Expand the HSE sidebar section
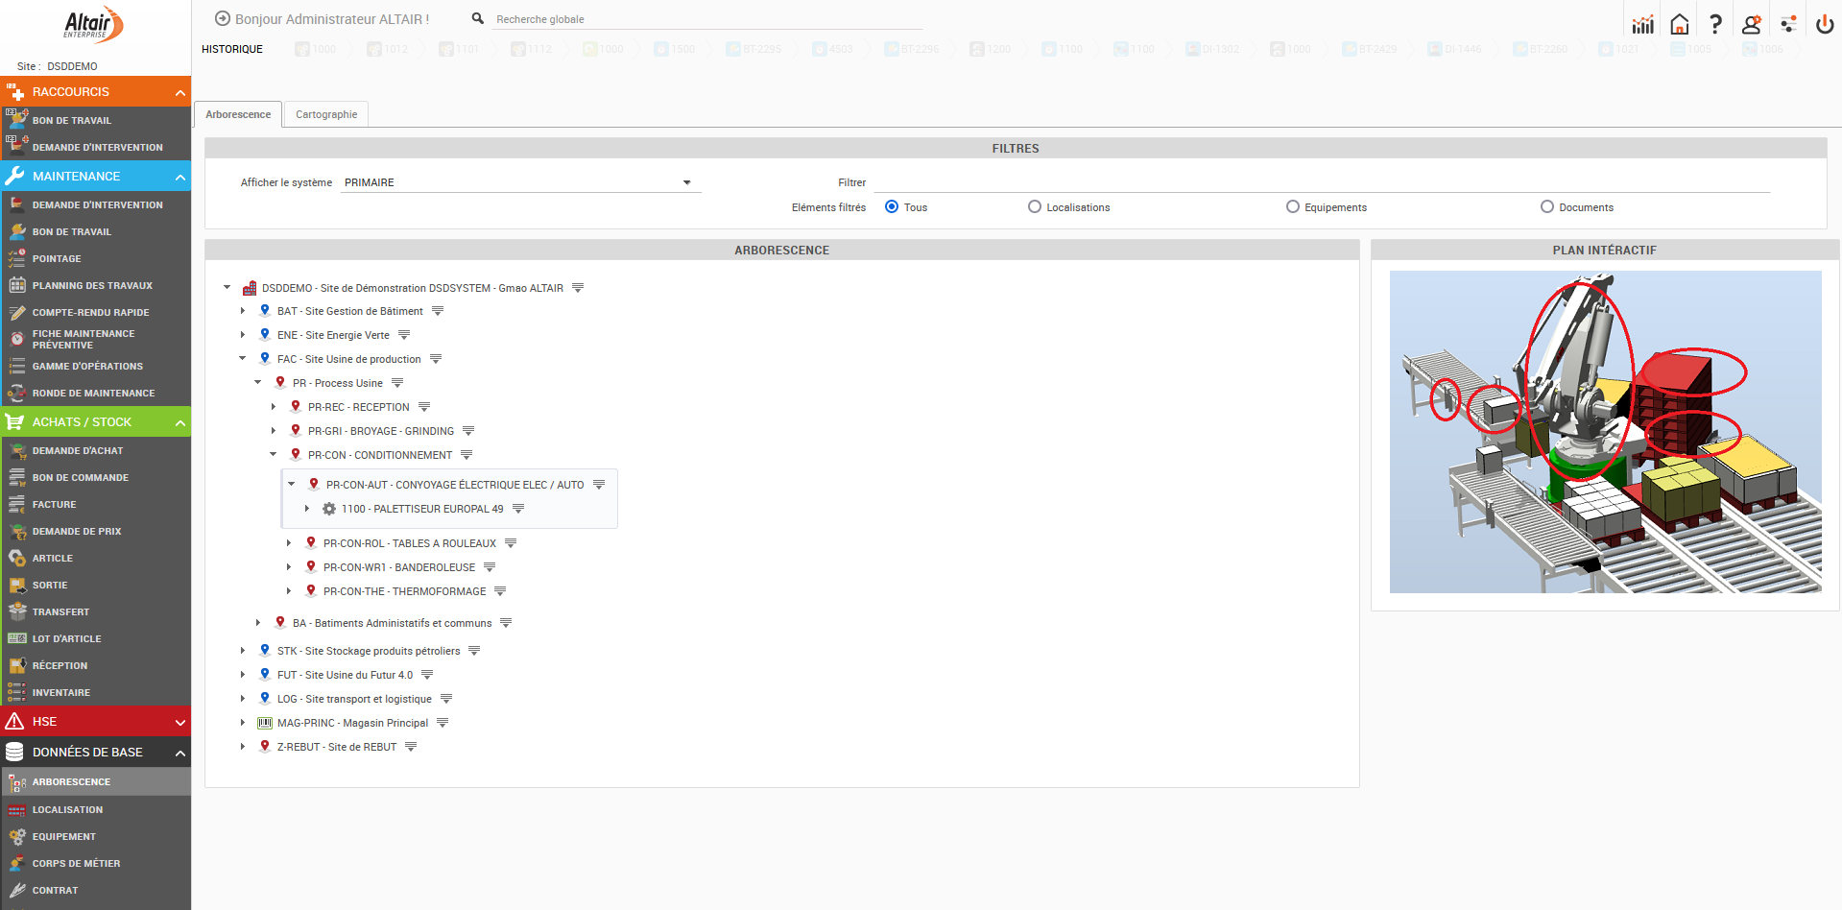 [179, 722]
